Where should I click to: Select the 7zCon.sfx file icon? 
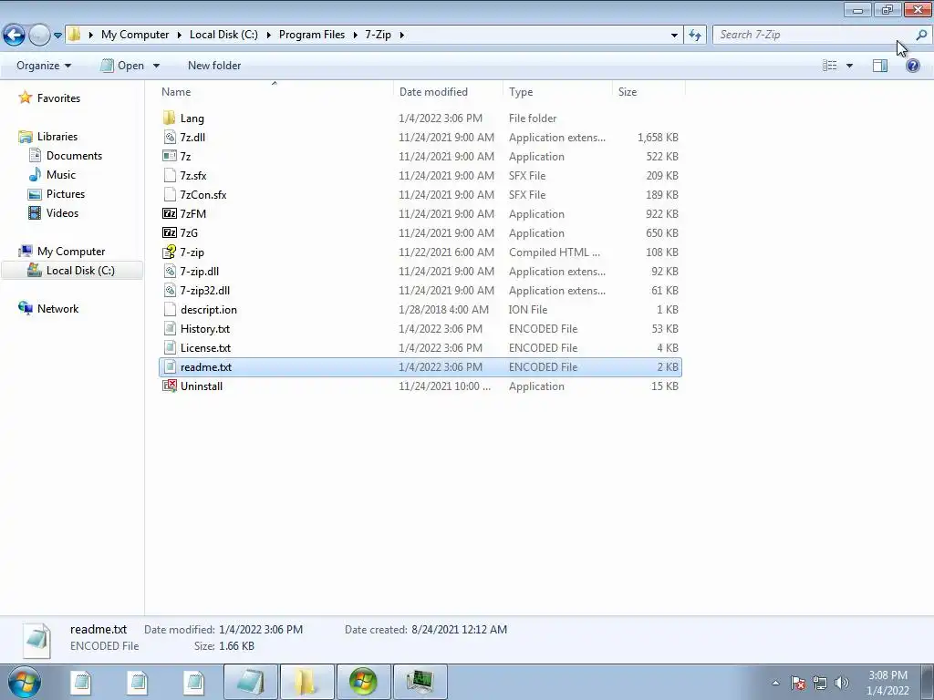coord(169,195)
